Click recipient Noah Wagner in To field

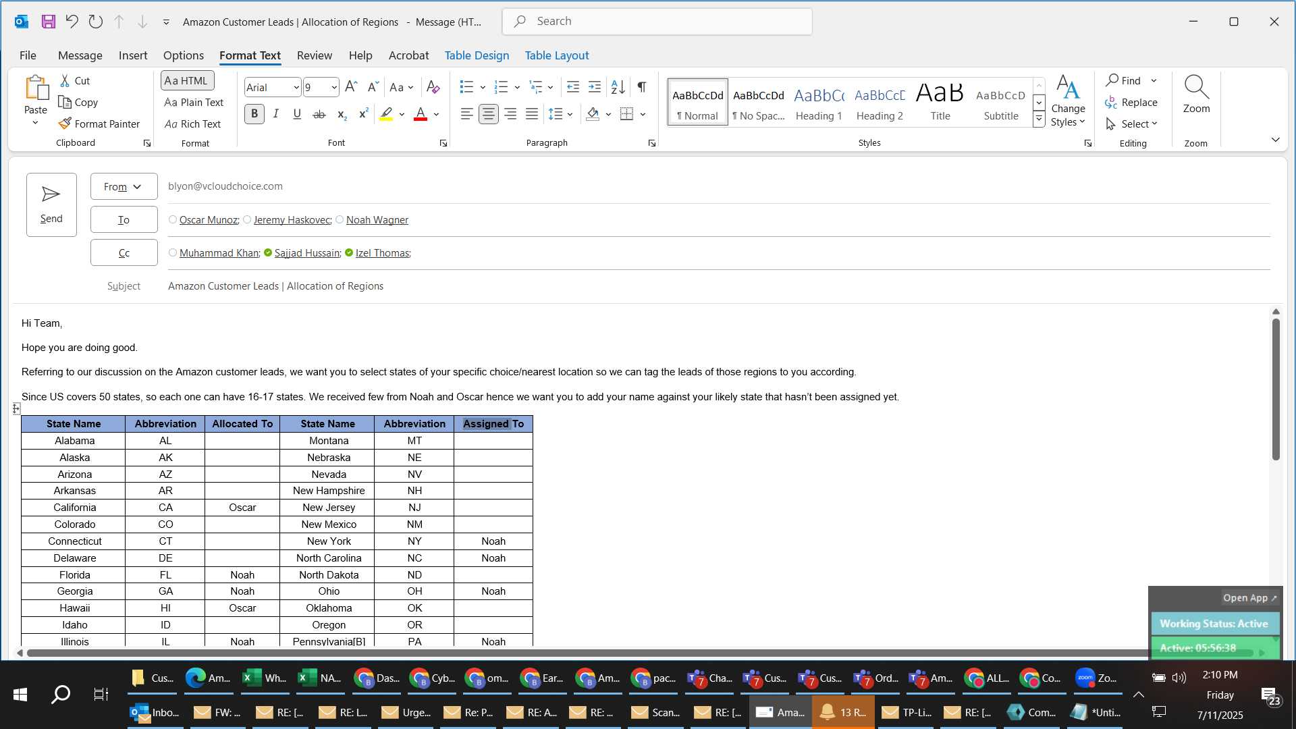(377, 220)
